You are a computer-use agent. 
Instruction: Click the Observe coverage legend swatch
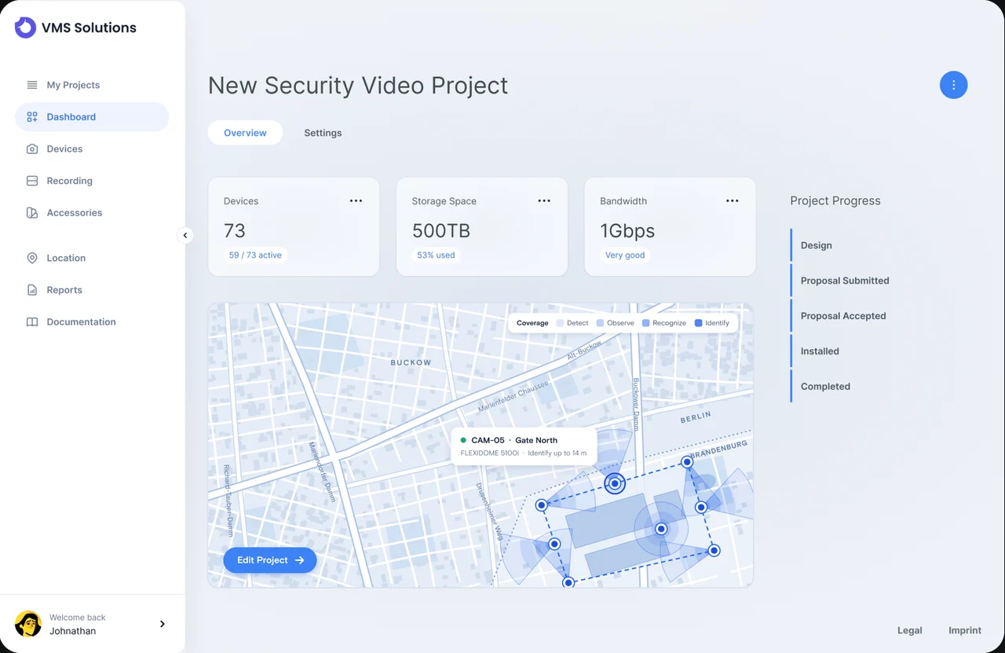click(x=601, y=323)
